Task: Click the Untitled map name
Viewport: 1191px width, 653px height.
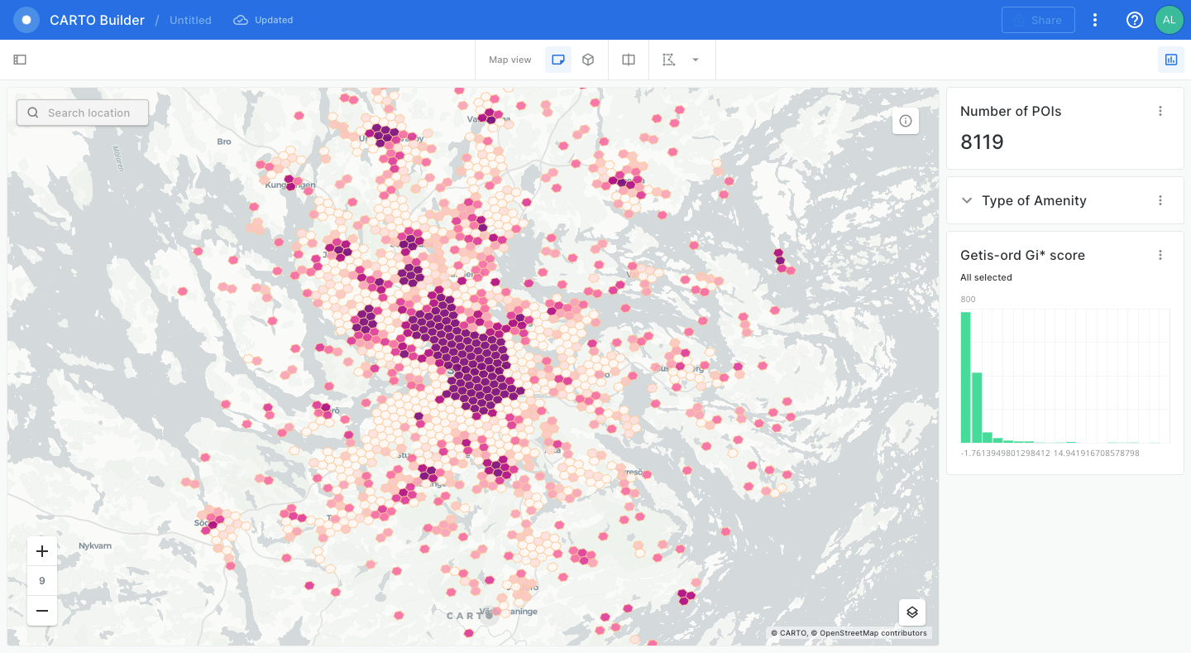Action: click(x=190, y=20)
